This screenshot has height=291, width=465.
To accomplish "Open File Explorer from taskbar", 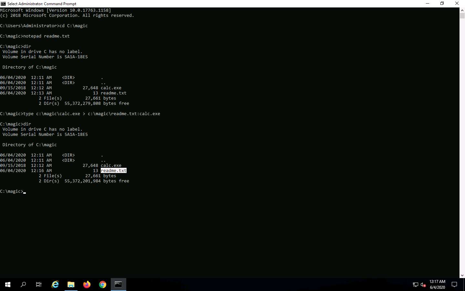I will 71,285.
